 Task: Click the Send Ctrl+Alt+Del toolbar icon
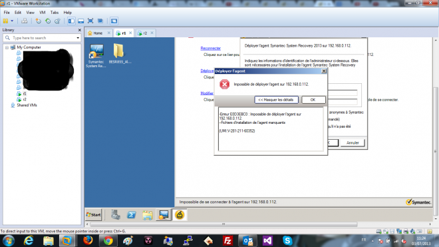pos(25,21)
